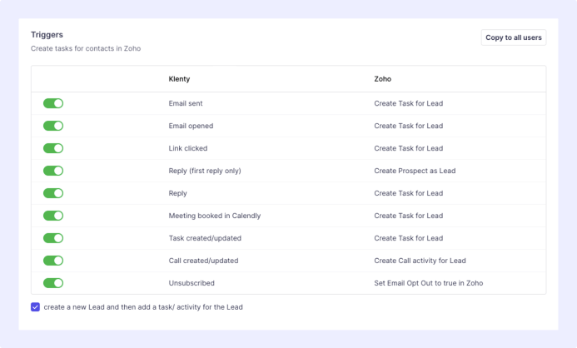The width and height of the screenshot is (577, 348).
Task: Disable the Meeting booked in Calendly toggle
Action: 53,216
